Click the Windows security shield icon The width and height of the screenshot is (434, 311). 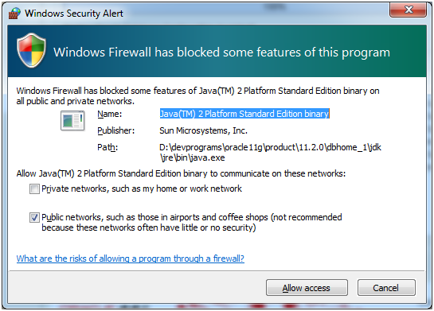tap(31, 50)
